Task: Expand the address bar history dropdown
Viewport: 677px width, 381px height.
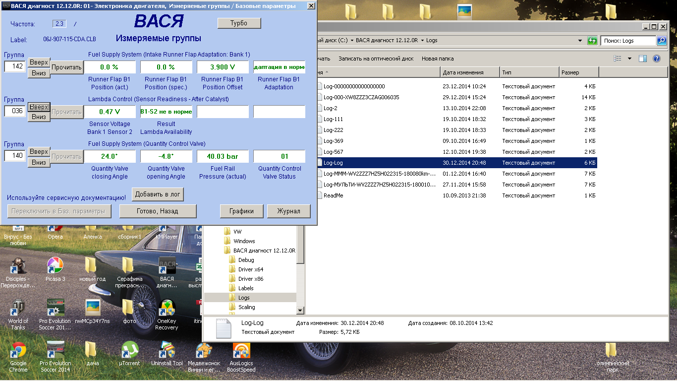Action: pos(580,41)
